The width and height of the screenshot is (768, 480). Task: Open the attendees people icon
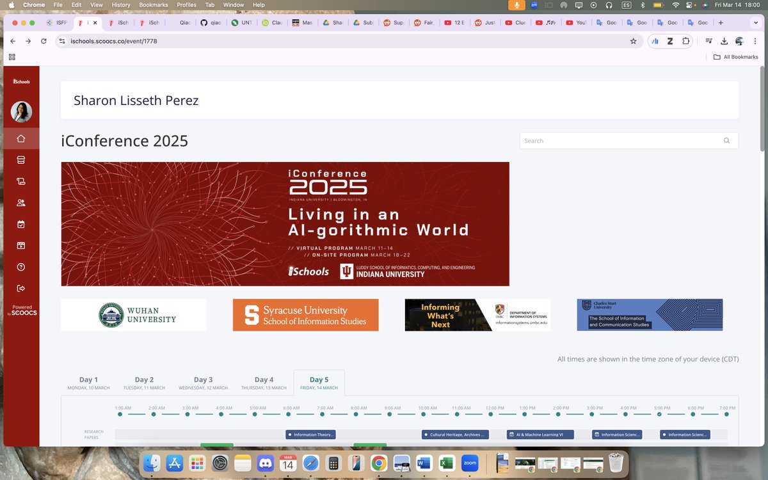(x=20, y=202)
